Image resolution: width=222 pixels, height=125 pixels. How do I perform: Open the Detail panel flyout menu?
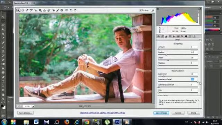point(200,40)
